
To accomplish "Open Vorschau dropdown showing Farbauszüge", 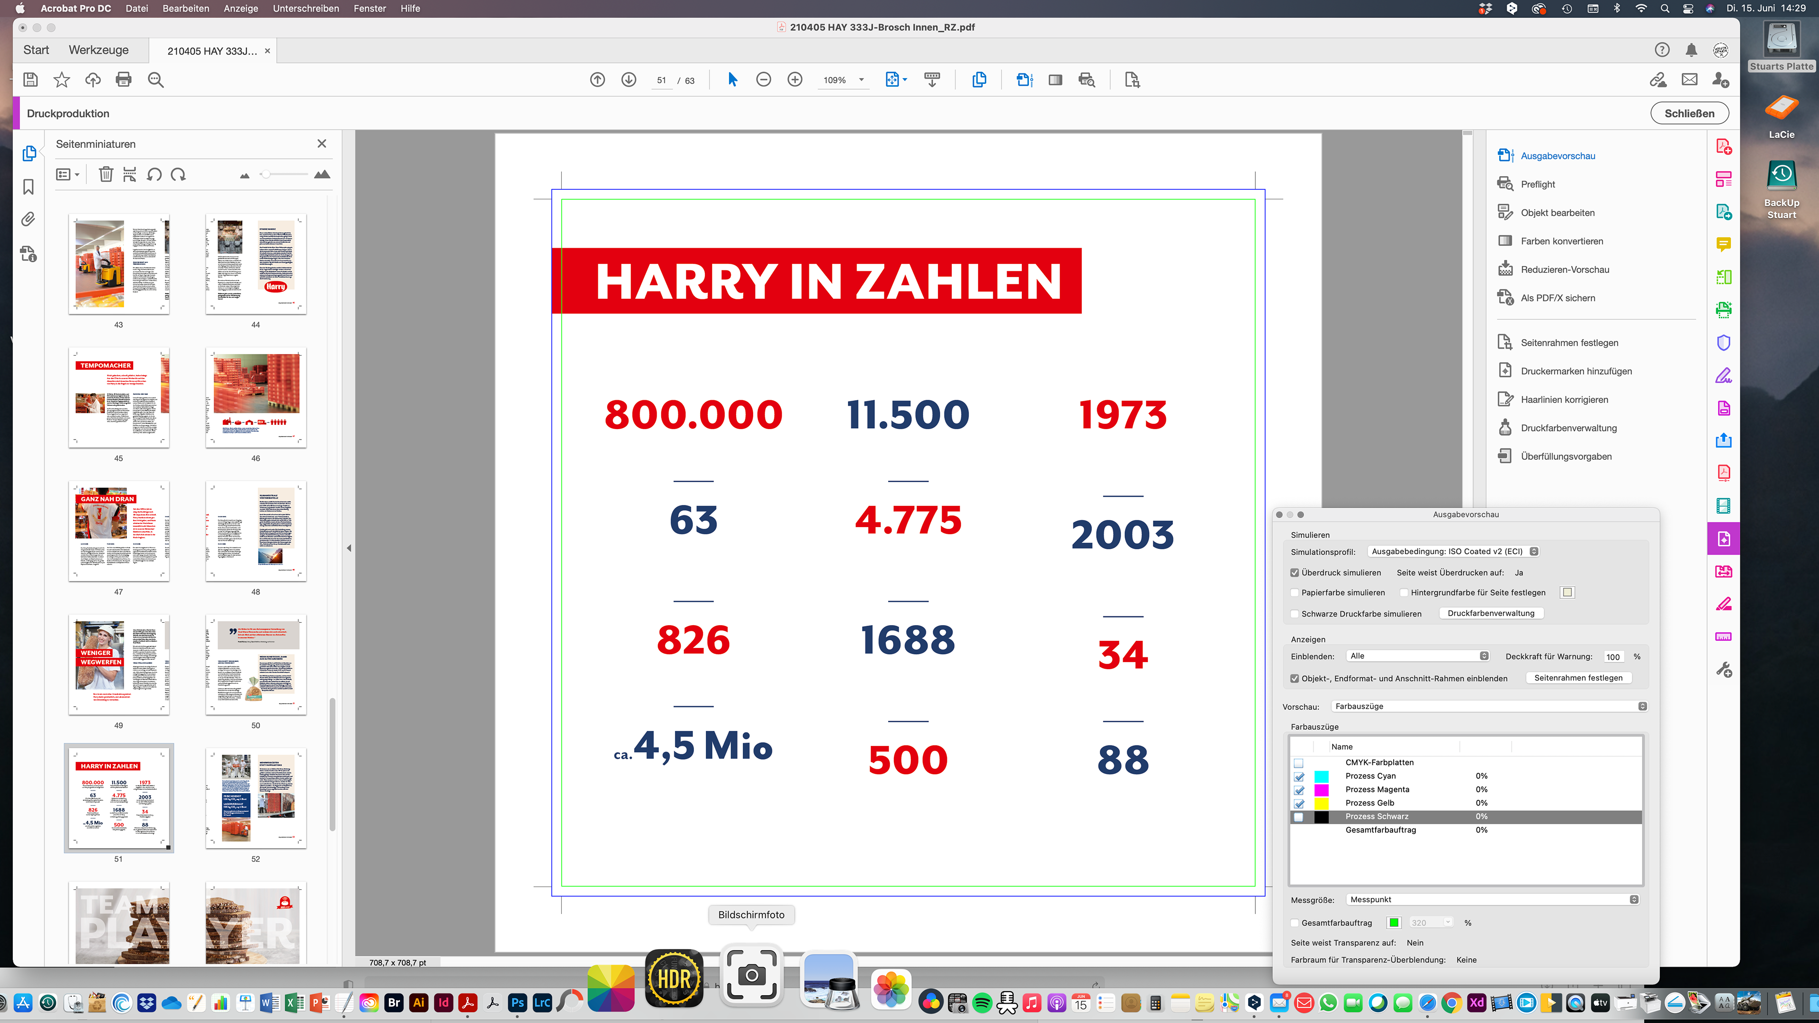I will pyautogui.click(x=1489, y=707).
